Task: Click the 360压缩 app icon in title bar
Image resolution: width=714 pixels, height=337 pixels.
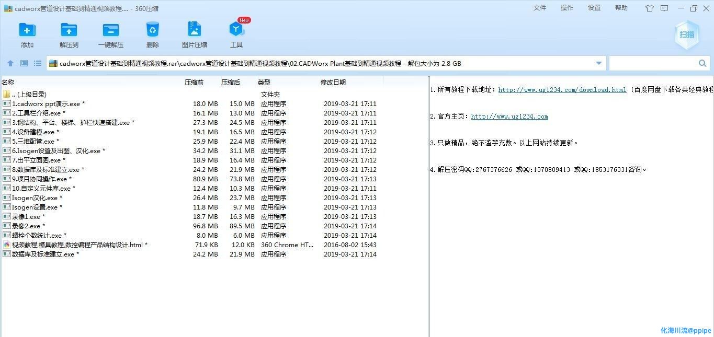Action: coord(8,8)
